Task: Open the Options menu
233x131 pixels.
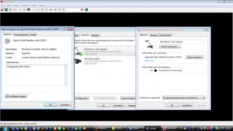Action: (26, 5)
